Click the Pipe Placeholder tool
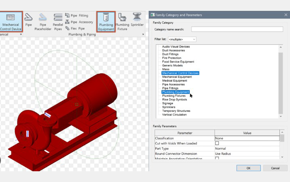The height and width of the screenshot is (182, 290). 43,21
